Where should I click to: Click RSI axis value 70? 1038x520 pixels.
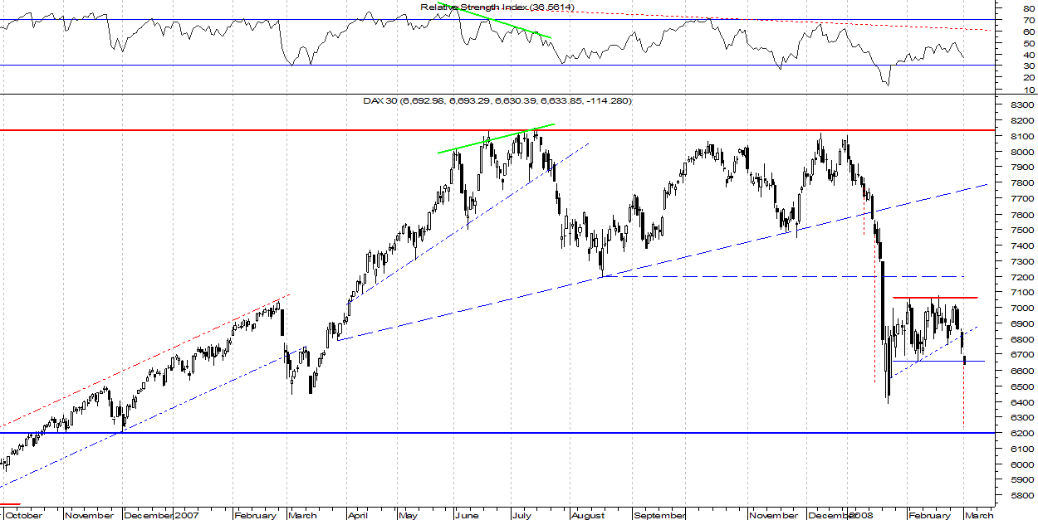coord(1031,20)
